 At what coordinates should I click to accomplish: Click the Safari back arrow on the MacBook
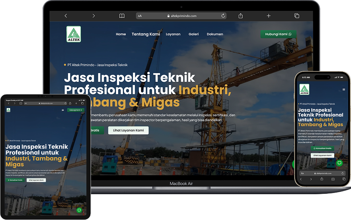click(x=66, y=16)
